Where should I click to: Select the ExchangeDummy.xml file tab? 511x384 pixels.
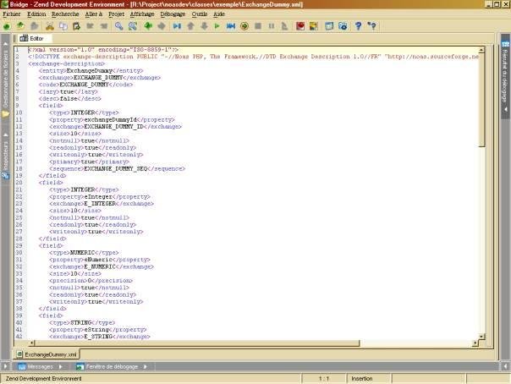[x=47, y=354]
